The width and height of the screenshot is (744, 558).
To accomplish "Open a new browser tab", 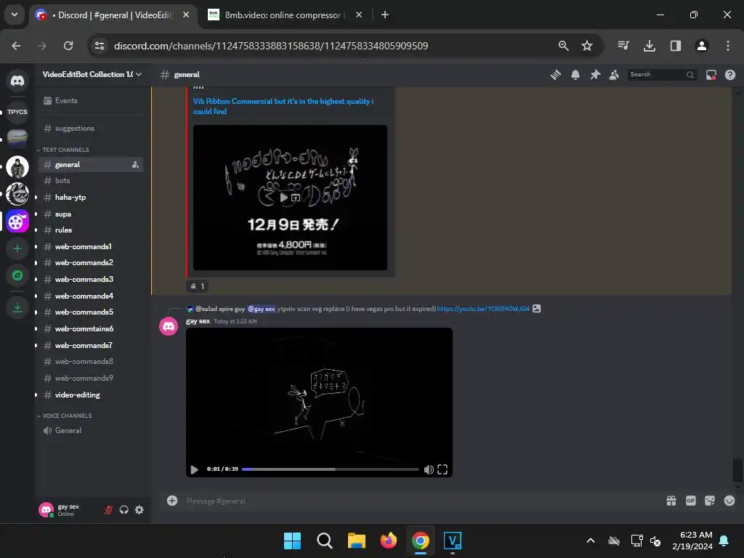I will (385, 15).
